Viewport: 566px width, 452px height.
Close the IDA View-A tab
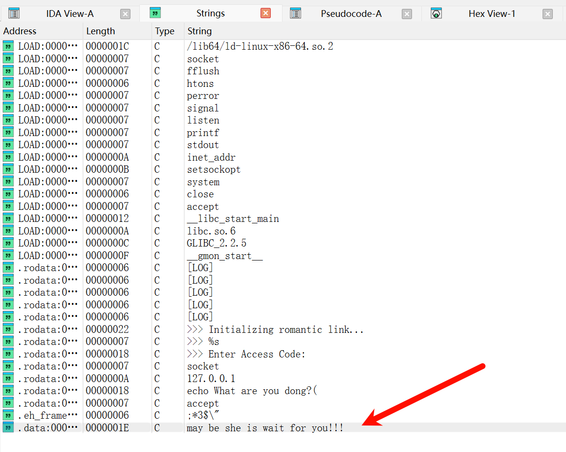(125, 14)
